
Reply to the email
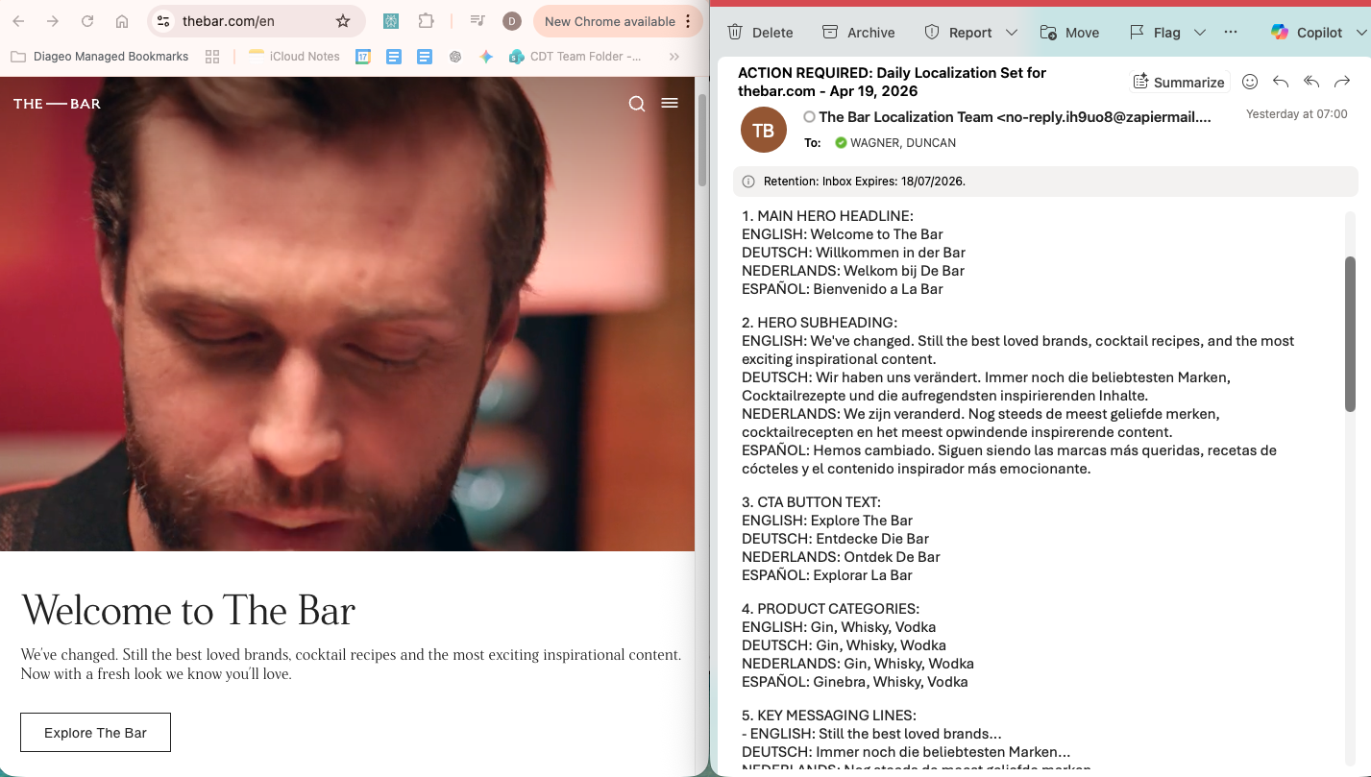coord(1281,83)
